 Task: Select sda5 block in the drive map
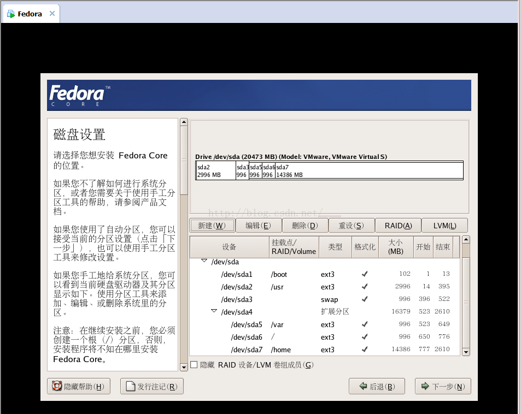click(255, 170)
